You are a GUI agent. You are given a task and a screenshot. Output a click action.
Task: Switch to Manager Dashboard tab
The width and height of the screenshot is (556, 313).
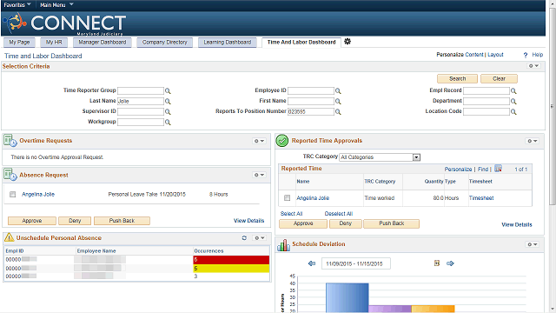103,43
